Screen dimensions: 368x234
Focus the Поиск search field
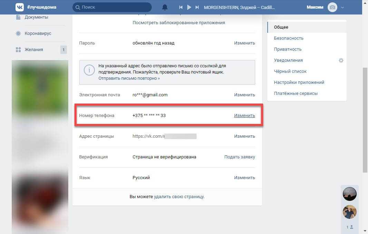point(112,7)
